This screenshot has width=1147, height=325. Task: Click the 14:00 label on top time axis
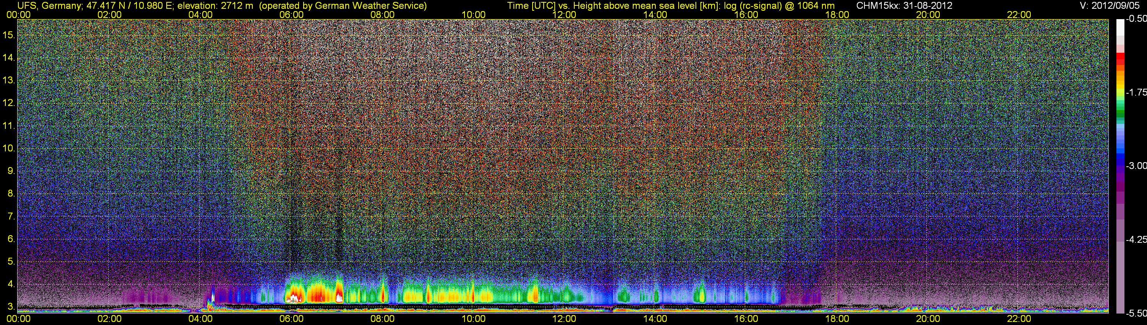click(655, 15)
